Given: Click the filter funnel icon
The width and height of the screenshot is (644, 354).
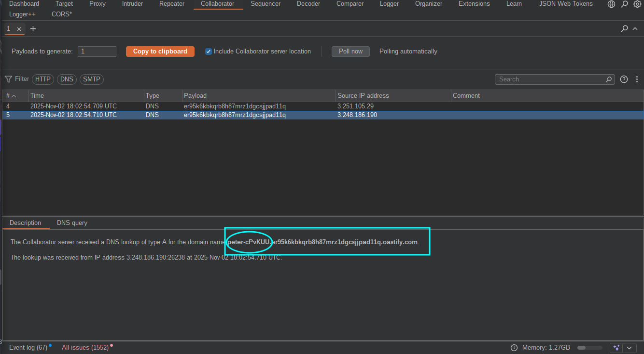Looking at the screenshot, I should tap(8, 79).
